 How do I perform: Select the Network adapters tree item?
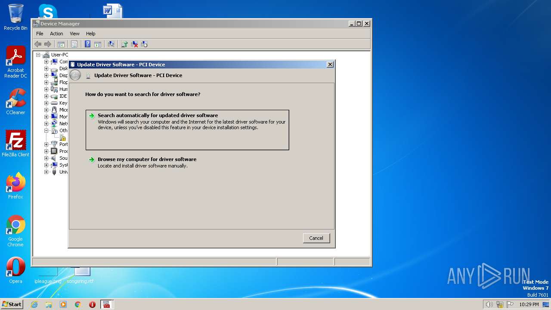click(64, 124)
